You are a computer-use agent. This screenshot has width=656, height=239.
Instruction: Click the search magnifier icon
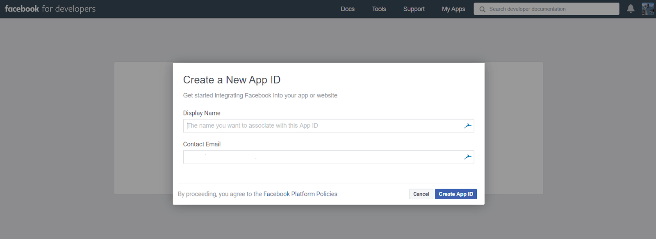(x=482, y=9)
